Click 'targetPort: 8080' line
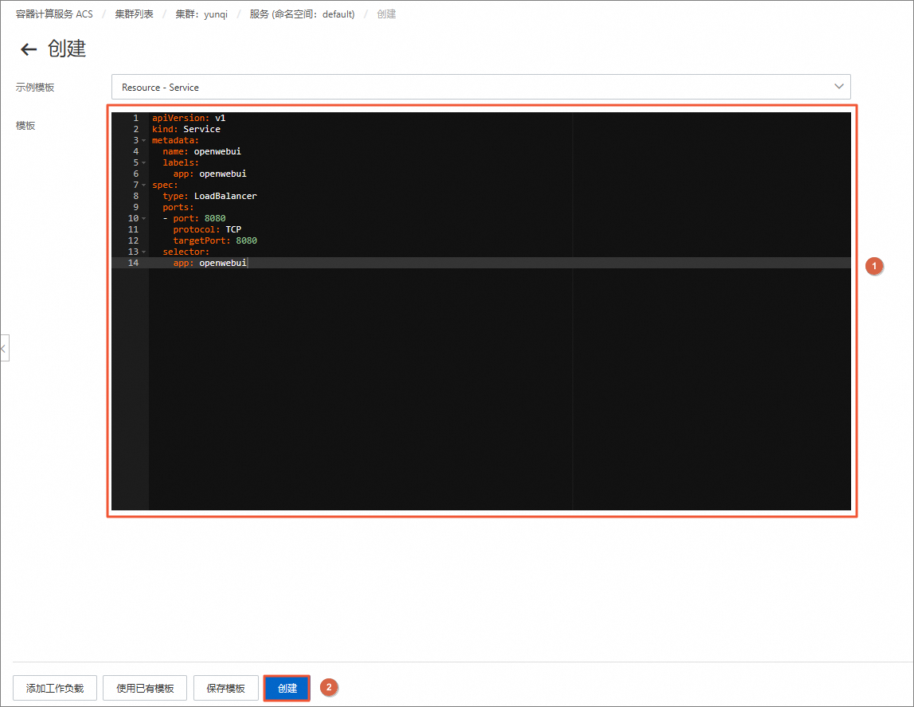Viewport: 914px width, 707px height. click(x=215, y=240)
